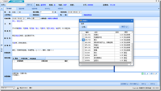The image size is (161, 91).
Task: Click the 工作单位 input field
Action: point(21,15)
